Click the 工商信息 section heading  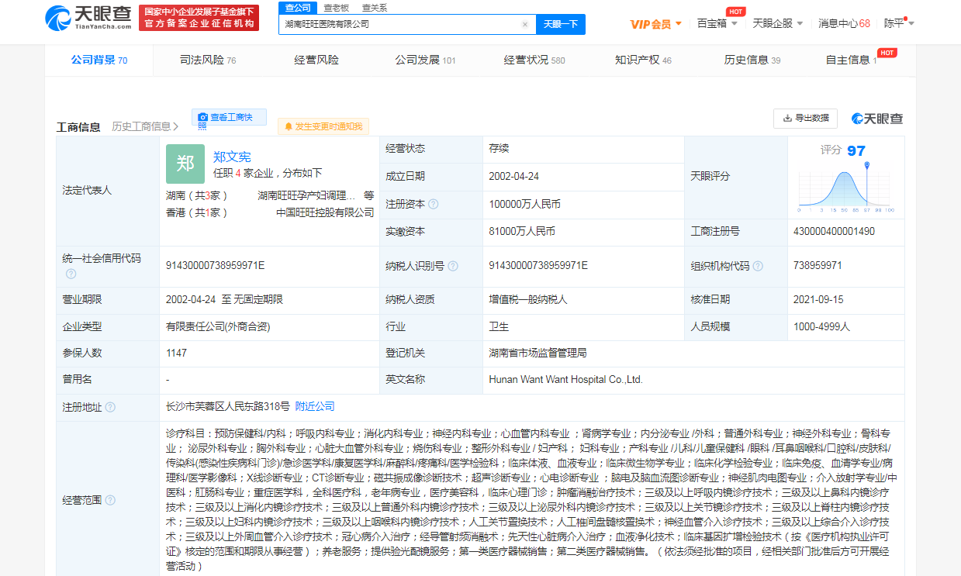tap(78, 127)
